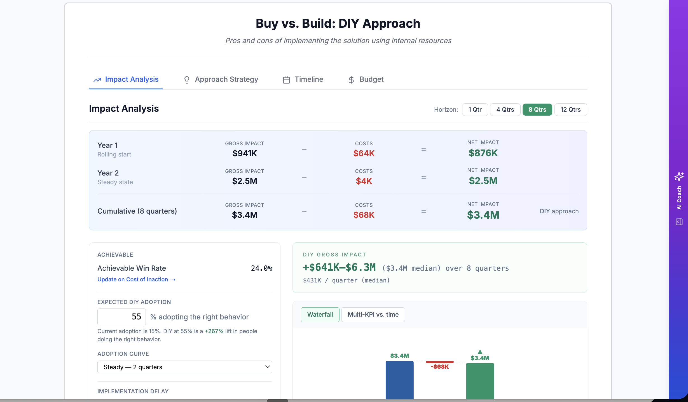Set horizon to 1 Qtr
The width and height of the screenshot is (688, 402).
[x=475, y=109]
